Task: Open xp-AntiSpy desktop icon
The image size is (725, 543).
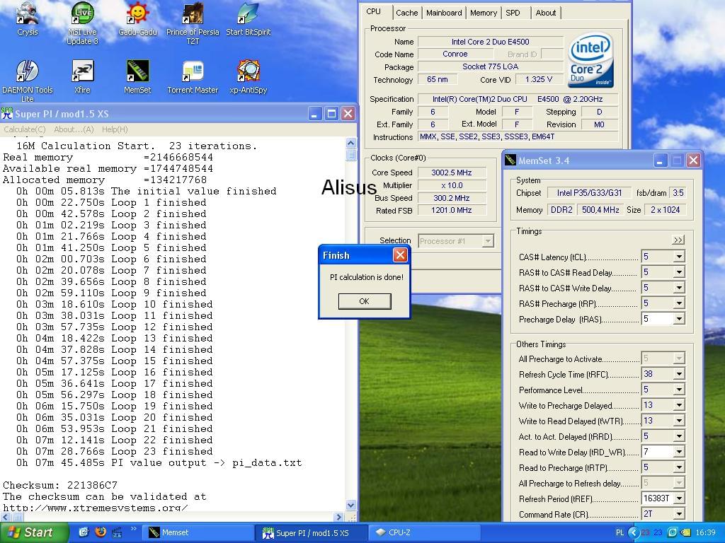Action: coord(249,76)
